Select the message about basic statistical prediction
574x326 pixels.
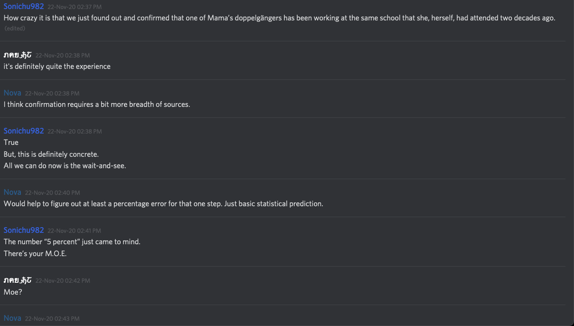tap(163, 204)
